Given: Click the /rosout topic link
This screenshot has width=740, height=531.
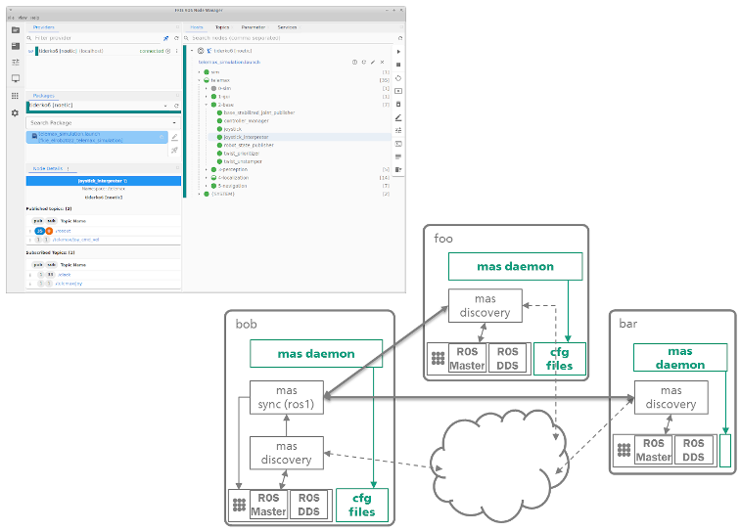Looking at the screenshot, I should 64,231.
